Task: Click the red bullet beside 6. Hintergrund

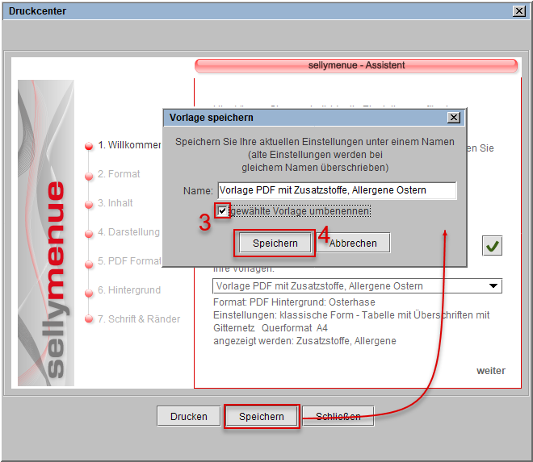Action: click(x=89, y=291)
